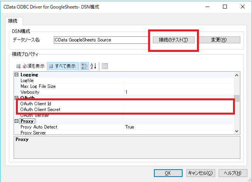Collapse the OAuth category
252x182 pixels.
coord(17,98)
